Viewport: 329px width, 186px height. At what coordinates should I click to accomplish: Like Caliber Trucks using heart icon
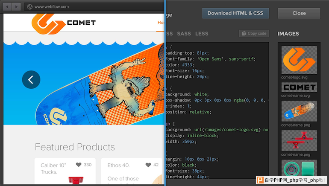(79, 165)
